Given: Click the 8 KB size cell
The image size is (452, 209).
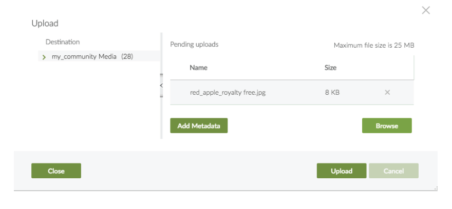Looking at the screenshot, I should (332, 93).
